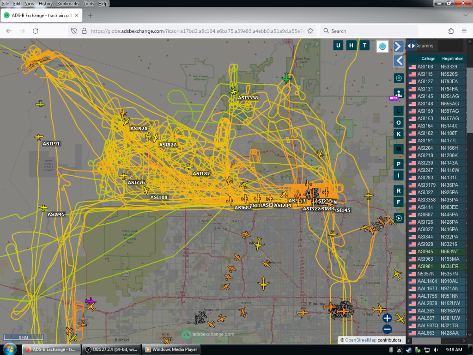The width and height of the screenshot is (473, 355).
Task: Click aircraft icon labeled ASI108 on map
Action: (x=146, y=190)
